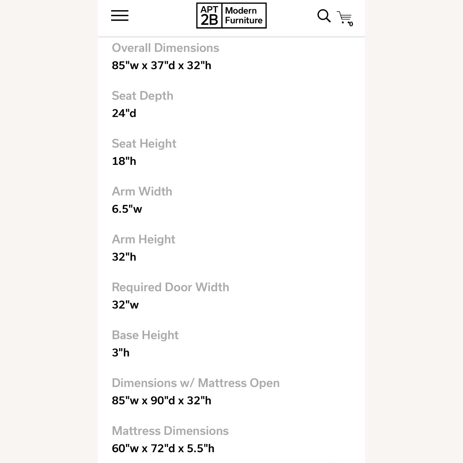The height and width of the screenshot is (463, 463).
Task: Open the shopping cart
Action: tap(344, 18)
